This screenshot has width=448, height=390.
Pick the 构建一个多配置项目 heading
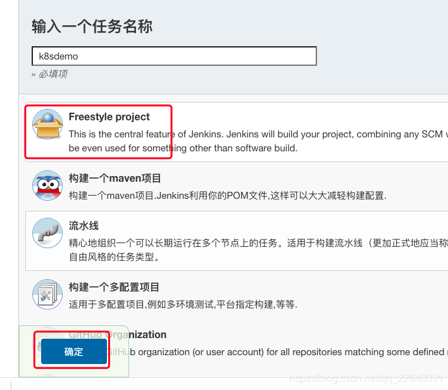pyautogui.click(x=114, y=287)
